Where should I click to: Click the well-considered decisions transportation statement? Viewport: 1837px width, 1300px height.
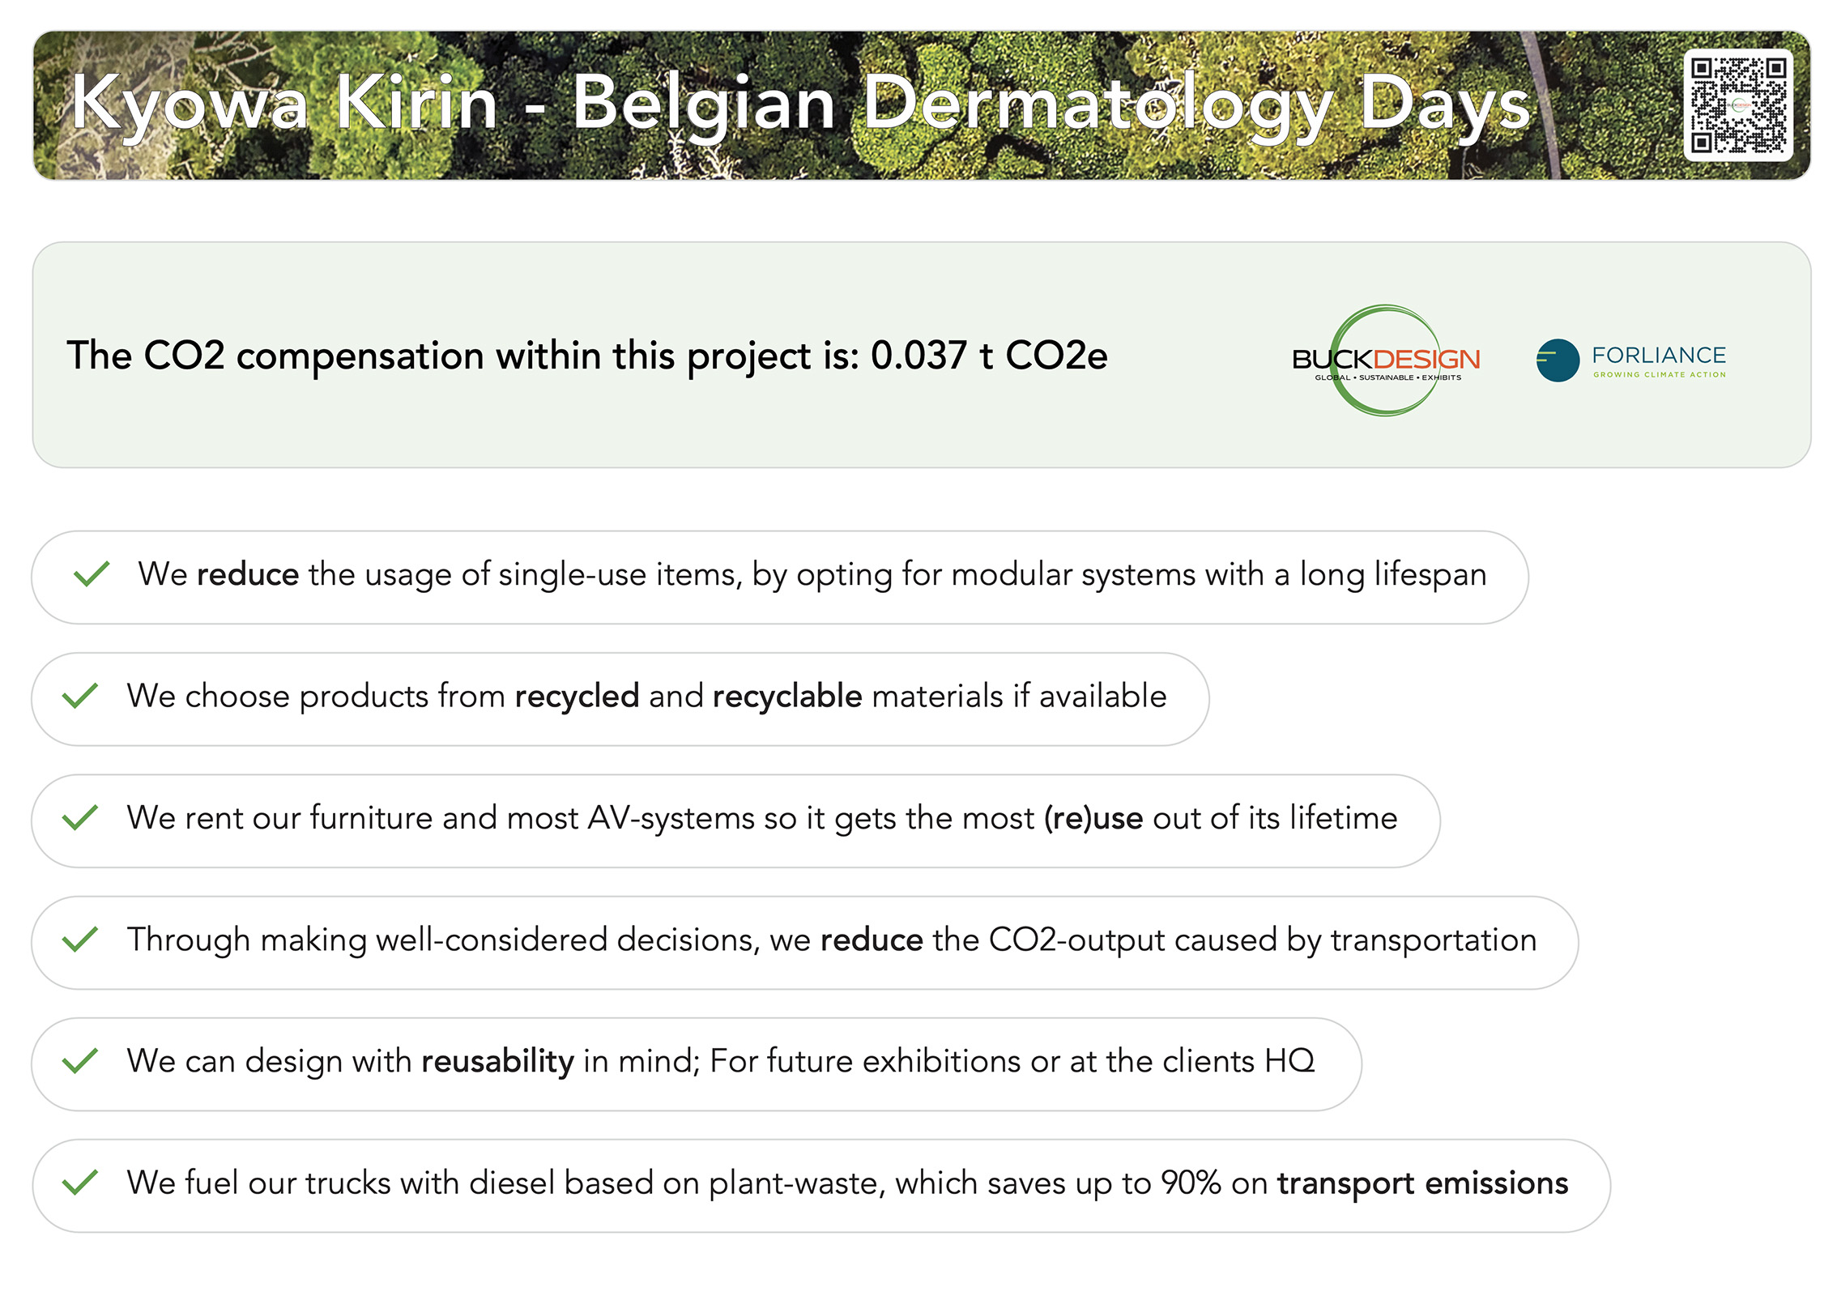(831, 940)
